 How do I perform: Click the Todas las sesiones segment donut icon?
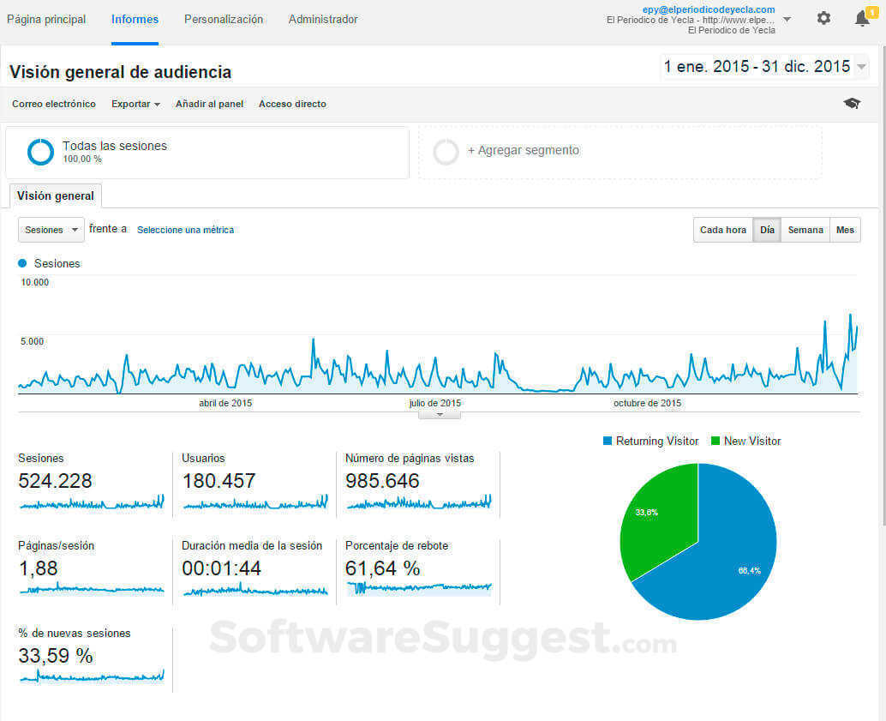[x=40, y=151]
